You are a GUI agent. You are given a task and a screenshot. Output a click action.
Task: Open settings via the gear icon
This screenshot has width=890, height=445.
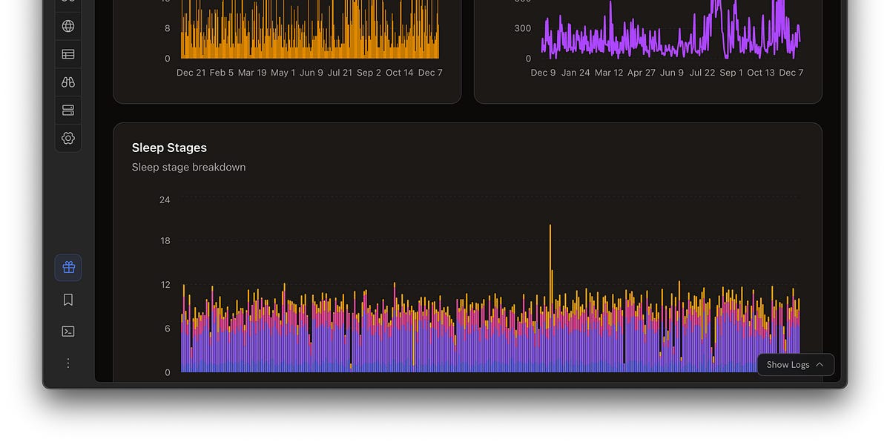click(x=67, y=138)
